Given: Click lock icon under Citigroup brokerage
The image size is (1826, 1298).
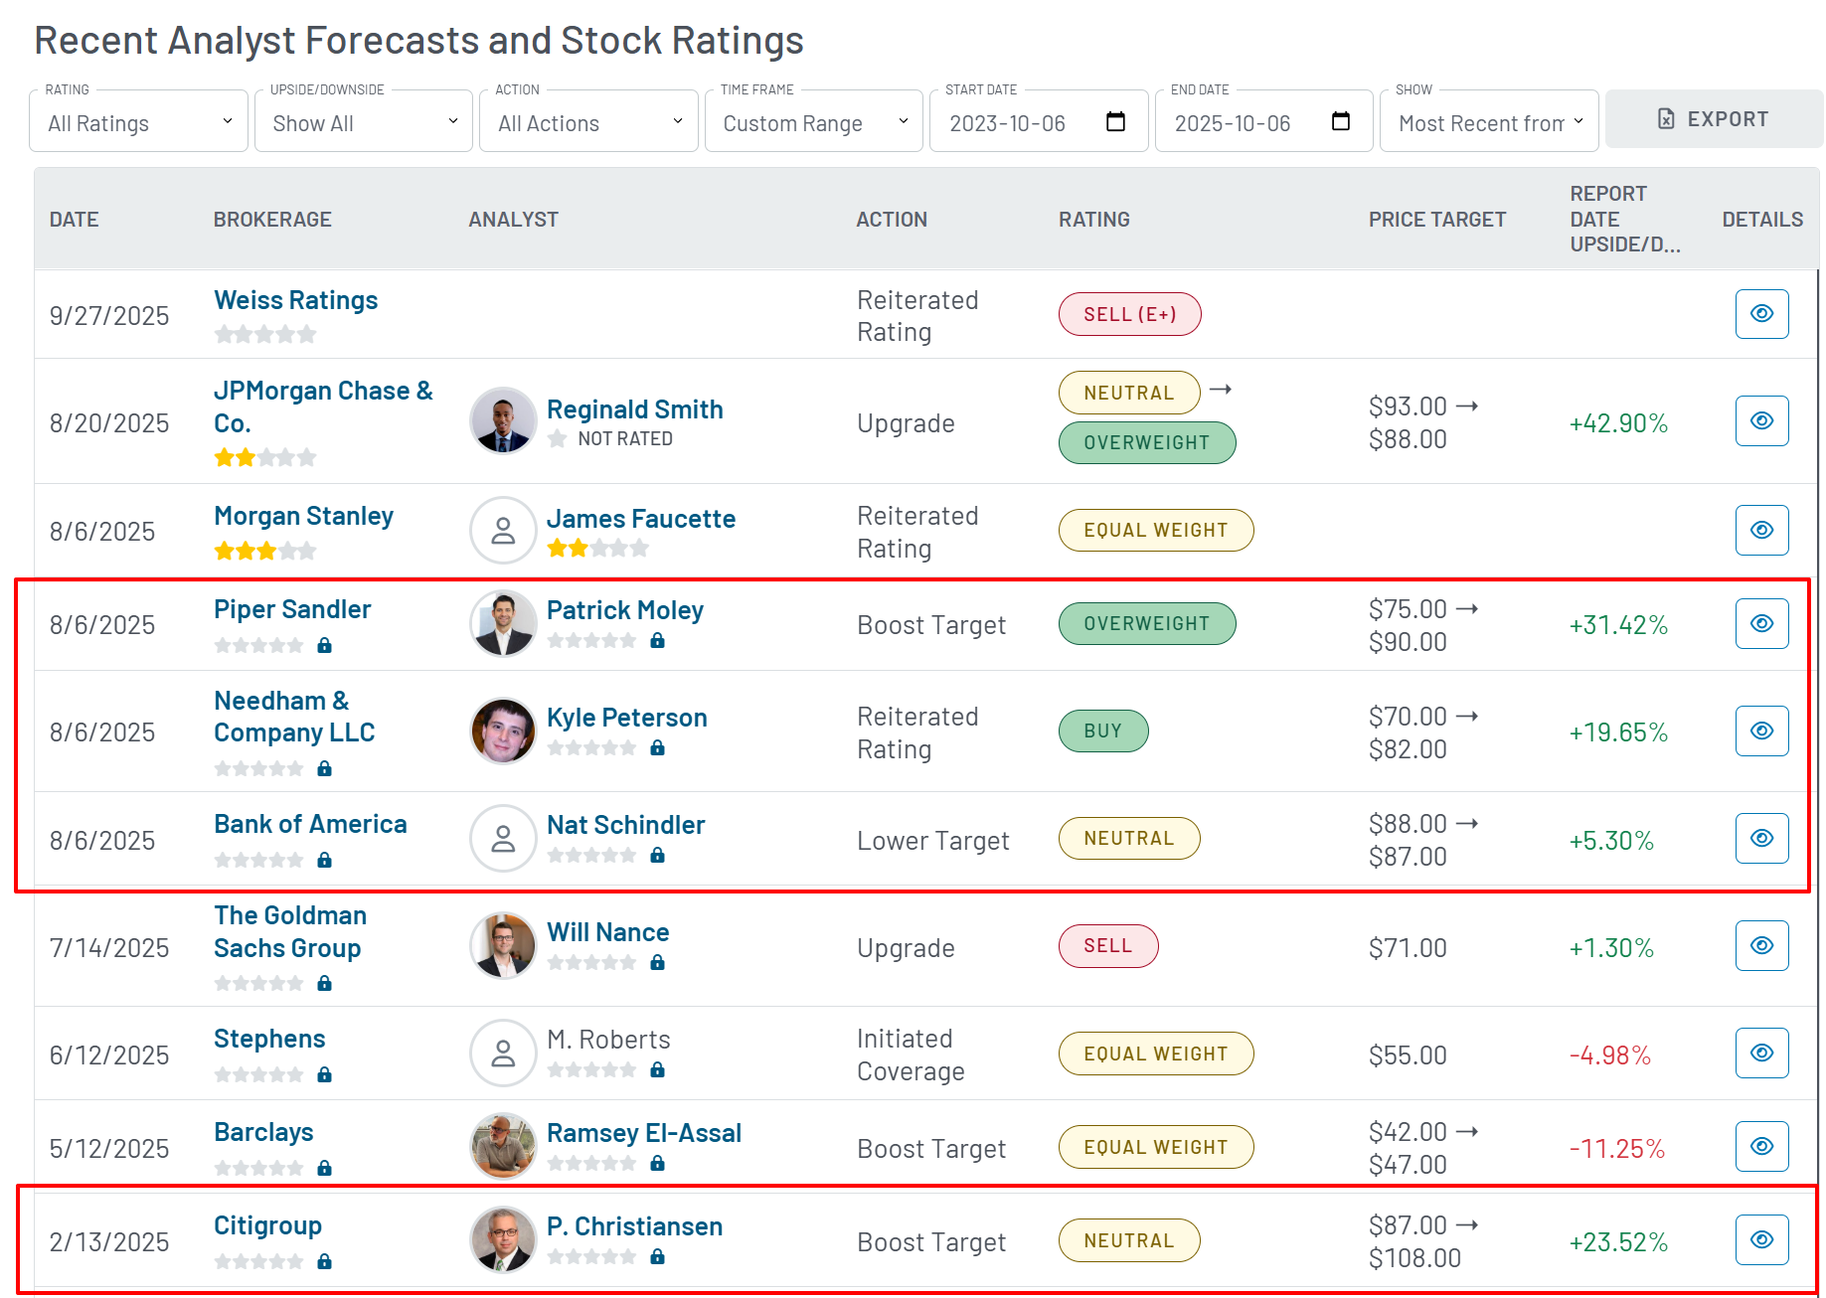Looking at the screenshot, I should [x=324, y=1262].
